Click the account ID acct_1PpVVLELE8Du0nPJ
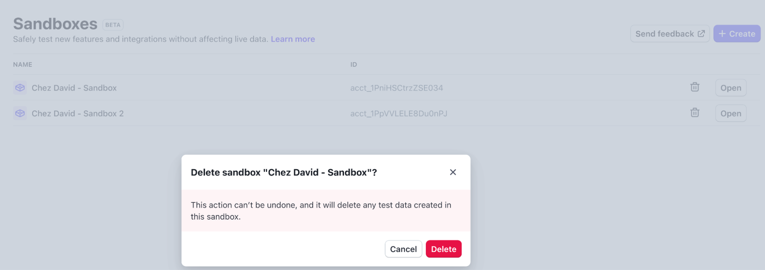The width and height of the screenshot is (765, 270). point(399,113)
